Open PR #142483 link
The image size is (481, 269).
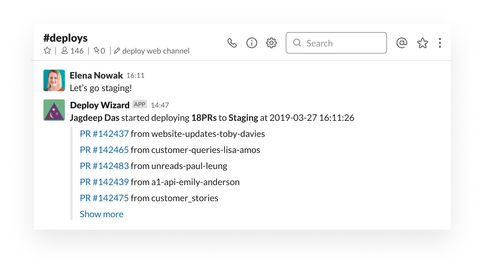104,166
